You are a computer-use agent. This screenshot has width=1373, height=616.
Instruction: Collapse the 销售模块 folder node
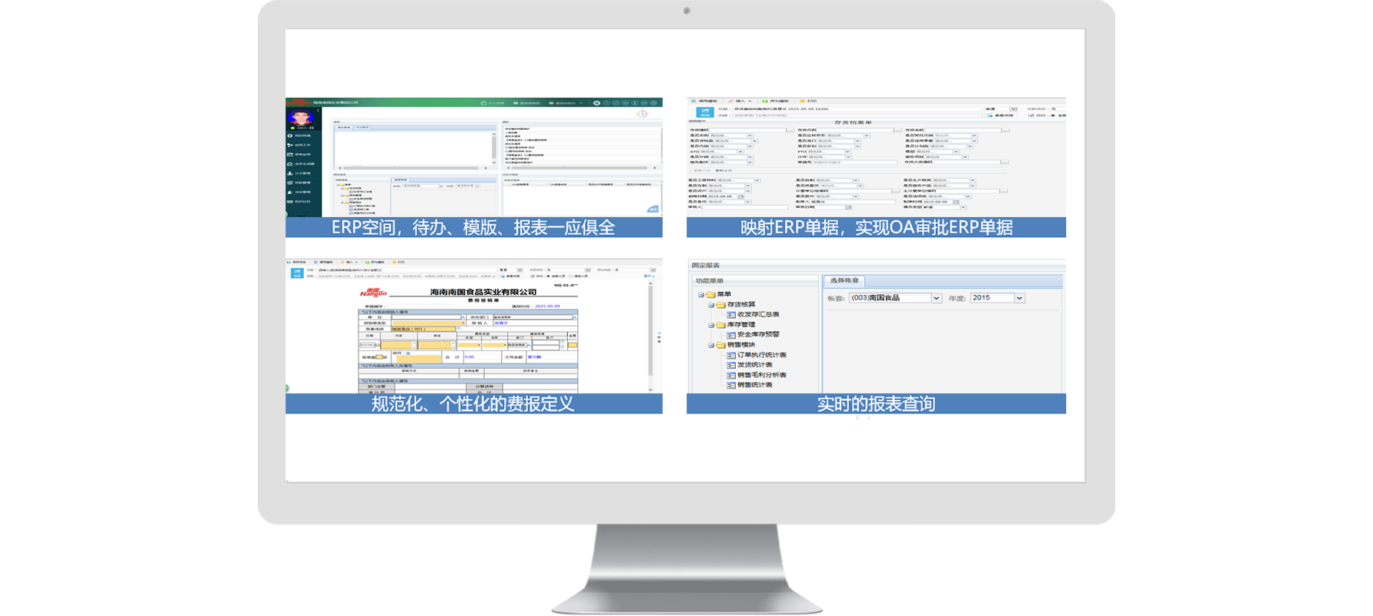pos(711,345)
